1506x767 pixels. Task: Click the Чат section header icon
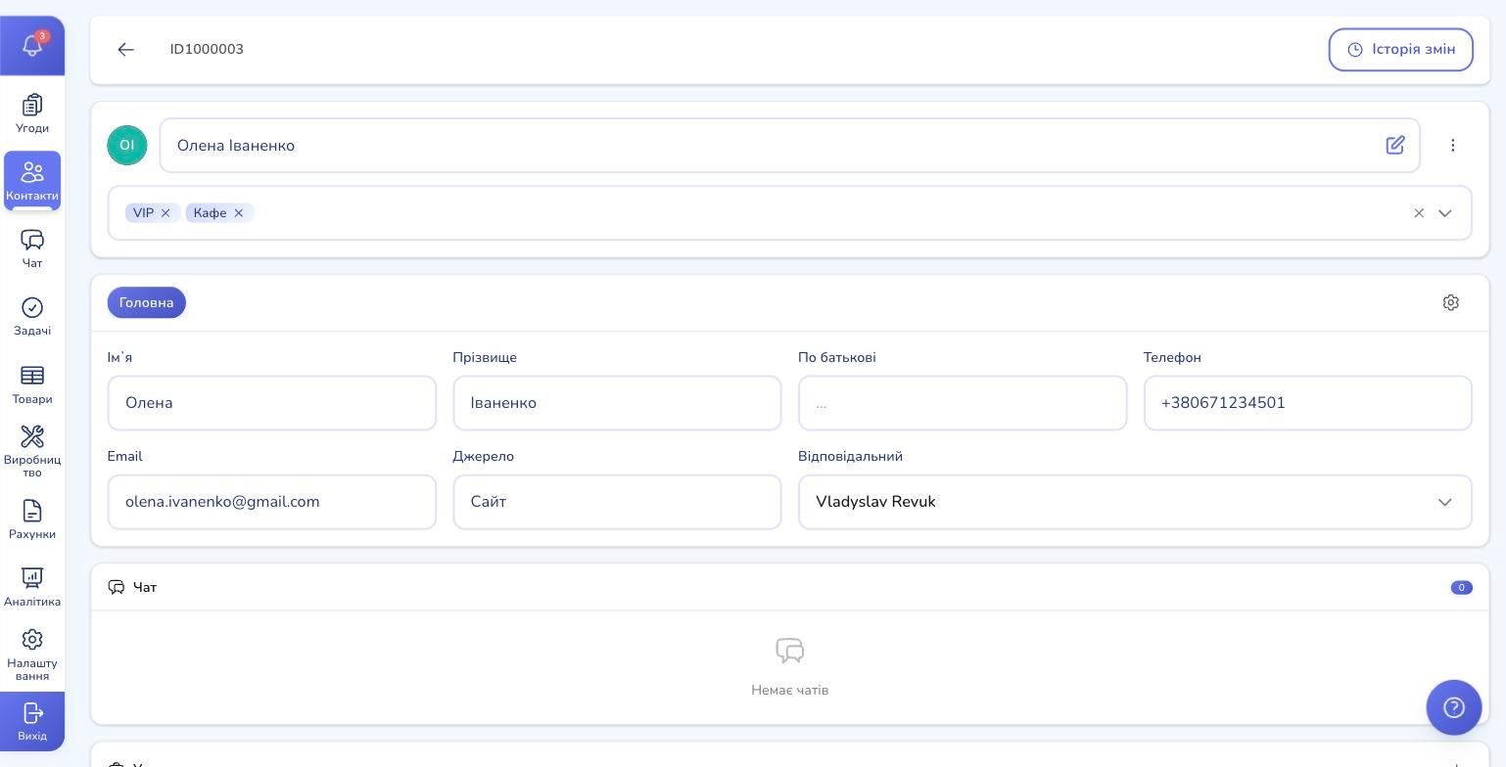117,588
